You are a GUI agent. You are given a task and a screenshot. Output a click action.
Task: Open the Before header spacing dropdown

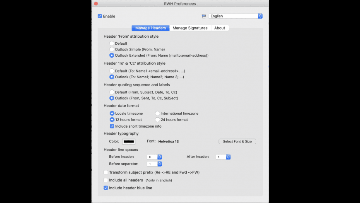154,157
